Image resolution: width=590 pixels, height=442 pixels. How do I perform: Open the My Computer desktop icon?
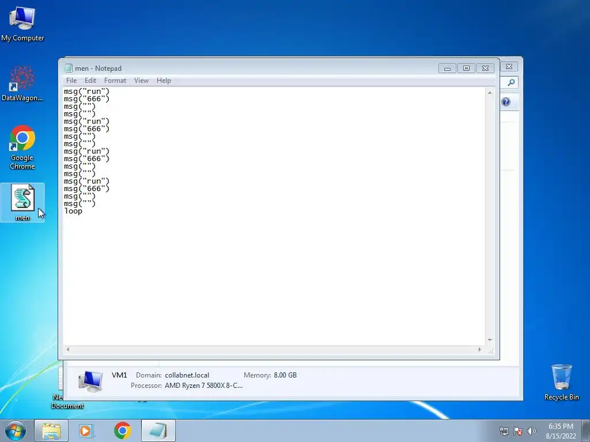click(x=22, y=23)
